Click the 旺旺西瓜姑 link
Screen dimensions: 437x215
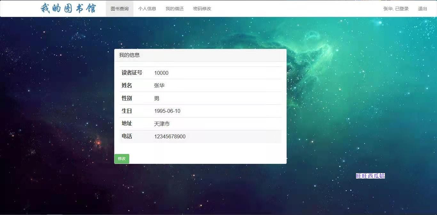pos(370,176)
